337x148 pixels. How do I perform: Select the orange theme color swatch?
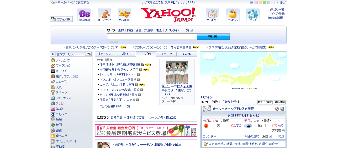260,2
